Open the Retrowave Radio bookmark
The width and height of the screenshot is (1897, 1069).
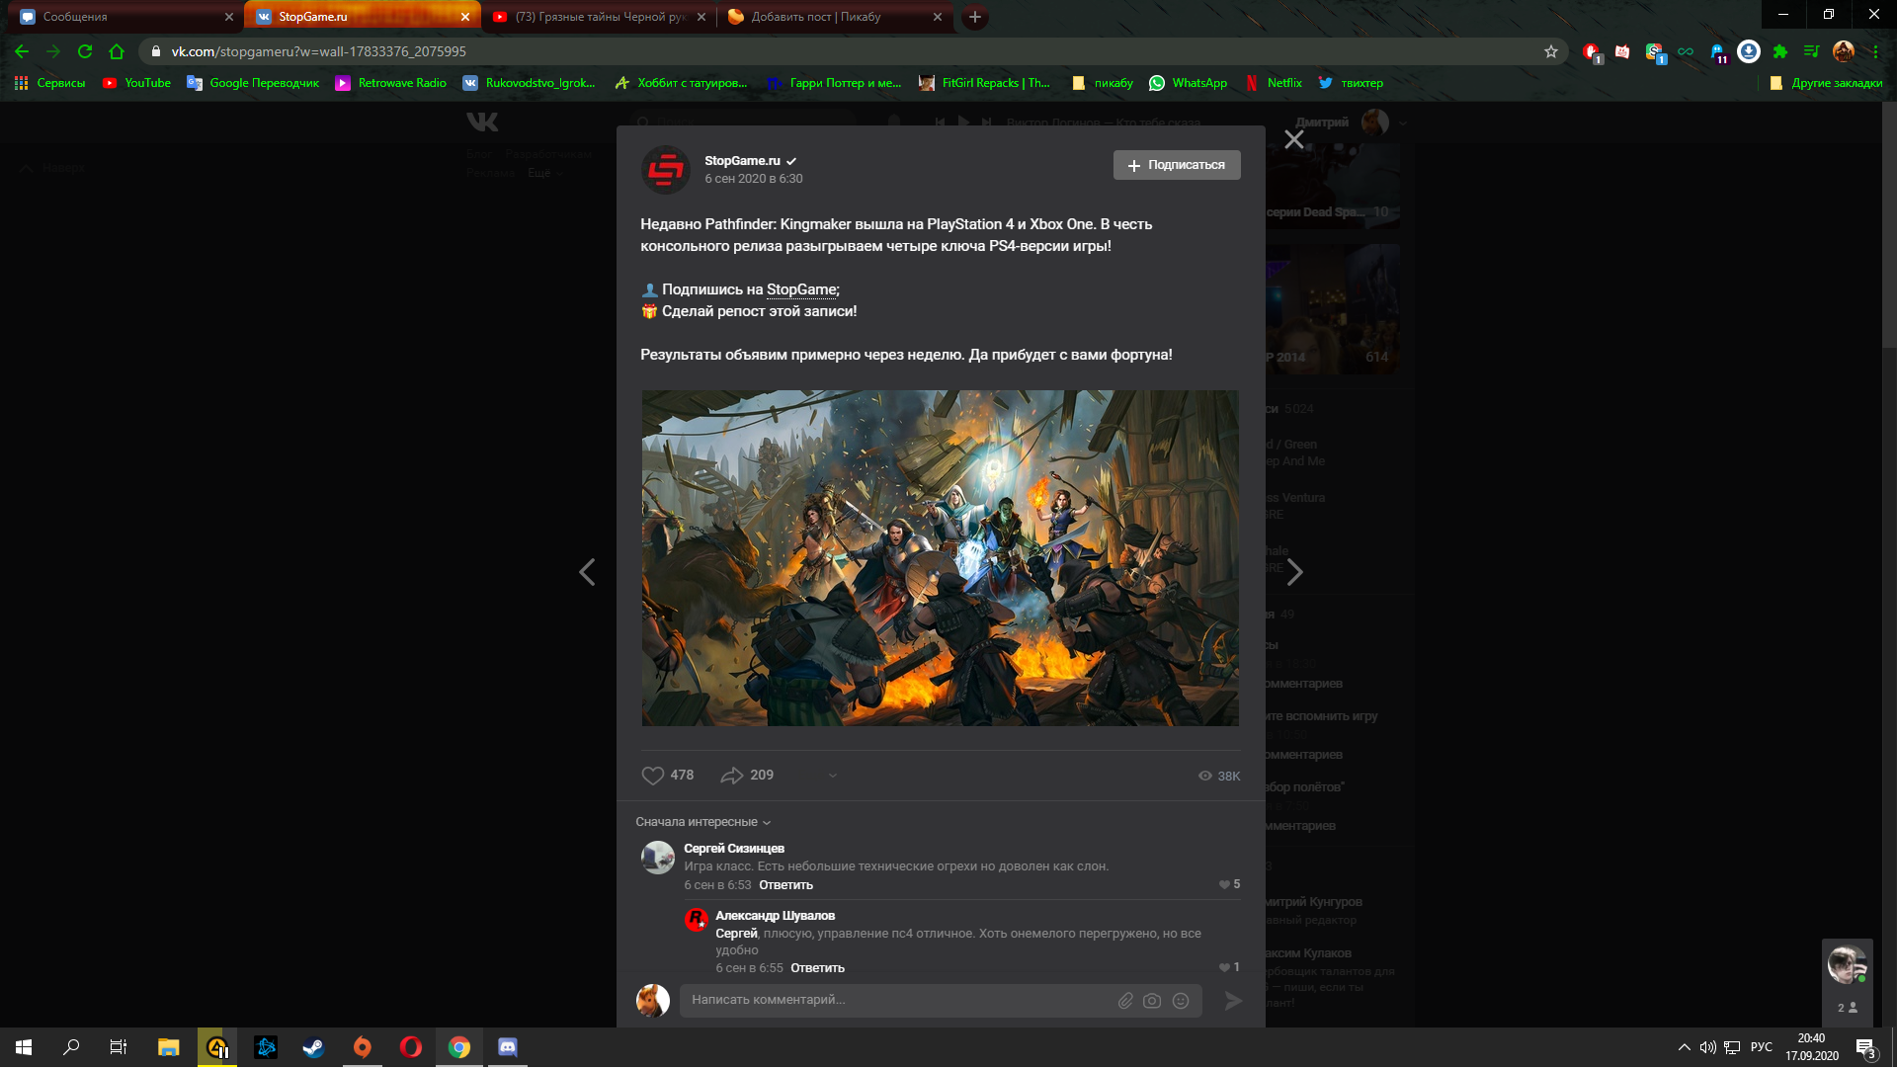(391, 83)
